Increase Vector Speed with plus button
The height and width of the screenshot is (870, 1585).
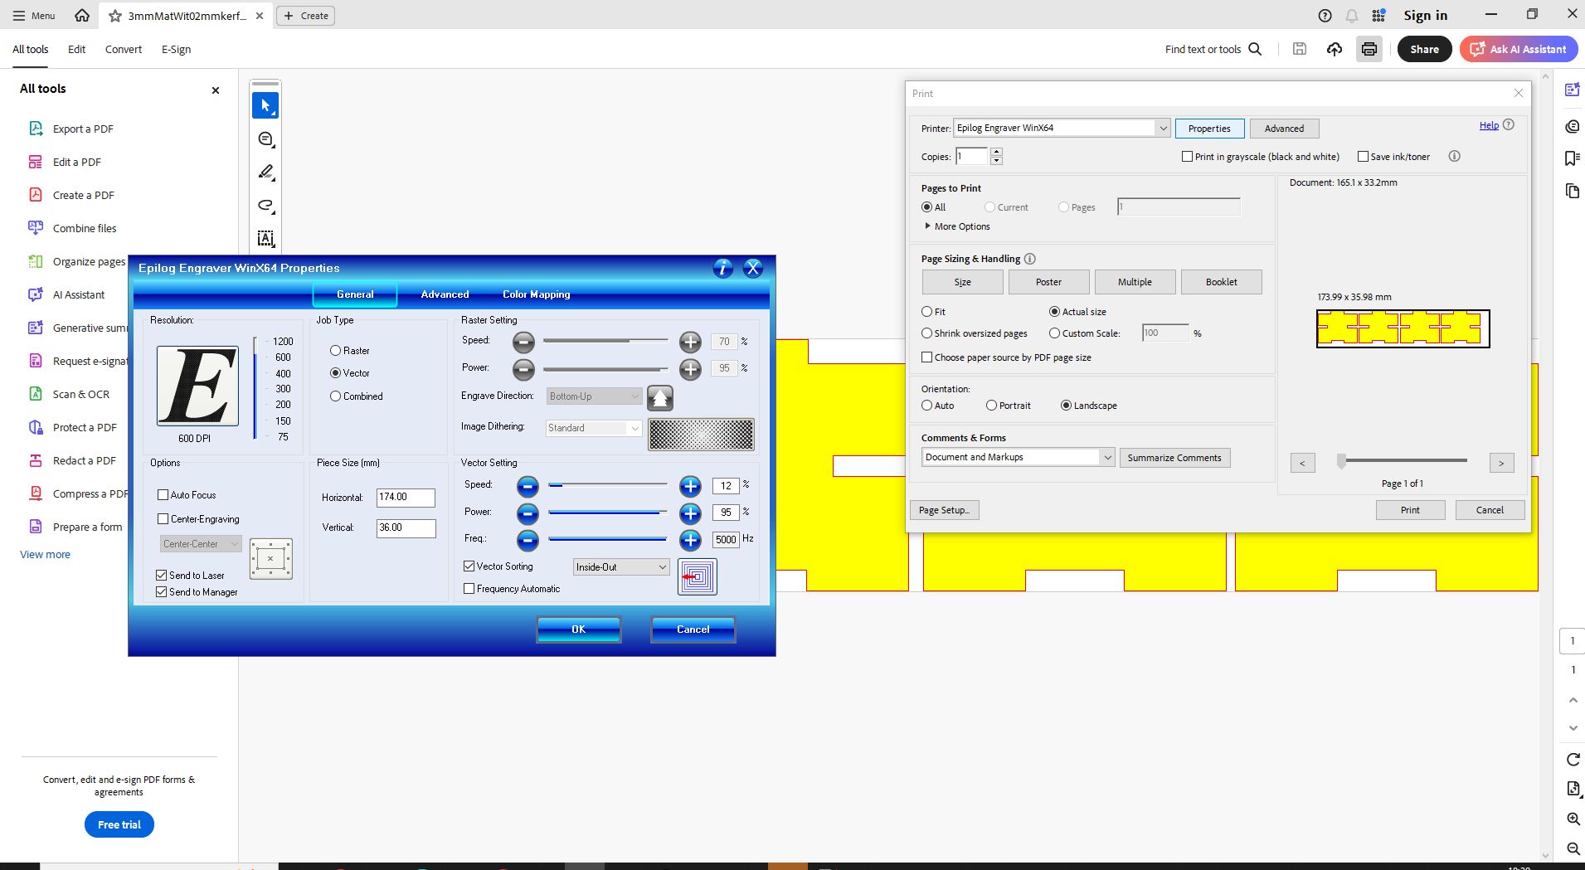[690, 486]
